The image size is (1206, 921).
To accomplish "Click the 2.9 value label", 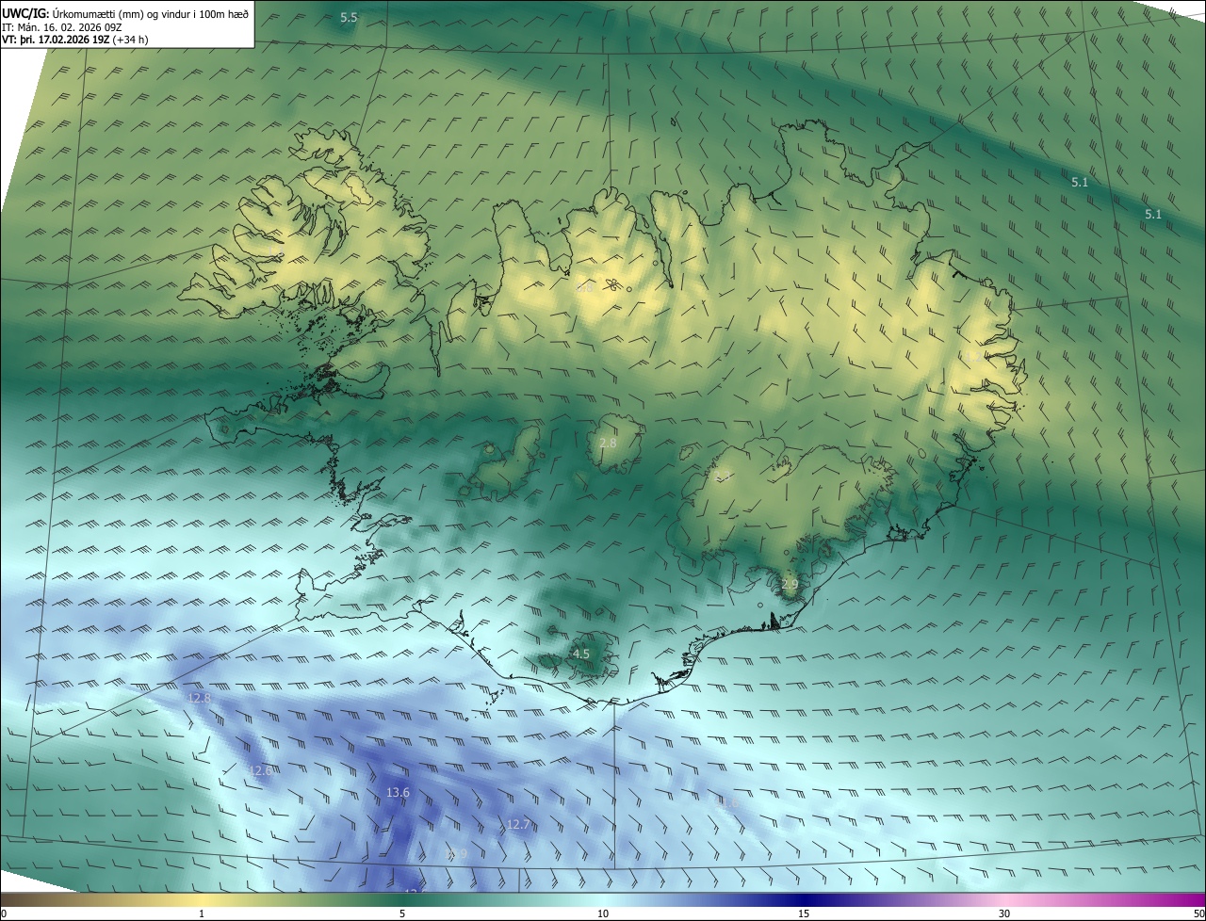I will (790, 585).
